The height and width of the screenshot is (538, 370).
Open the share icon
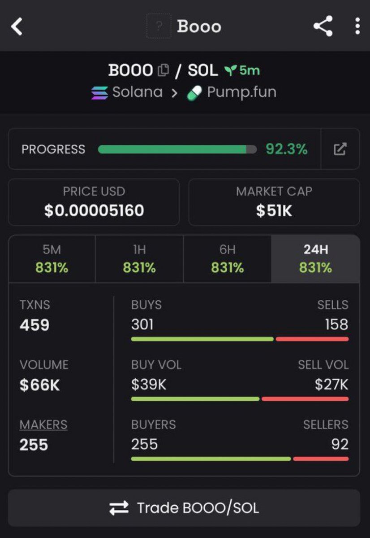pos(323,26)
